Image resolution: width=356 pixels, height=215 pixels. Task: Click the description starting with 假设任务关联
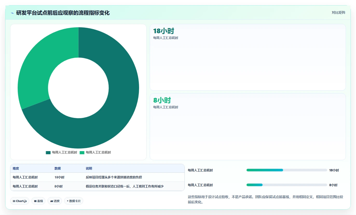click(x=125, y=186)
